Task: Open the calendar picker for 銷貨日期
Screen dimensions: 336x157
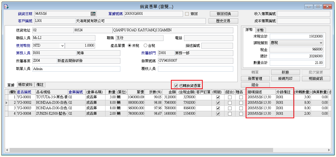Action: click(93, 14)
